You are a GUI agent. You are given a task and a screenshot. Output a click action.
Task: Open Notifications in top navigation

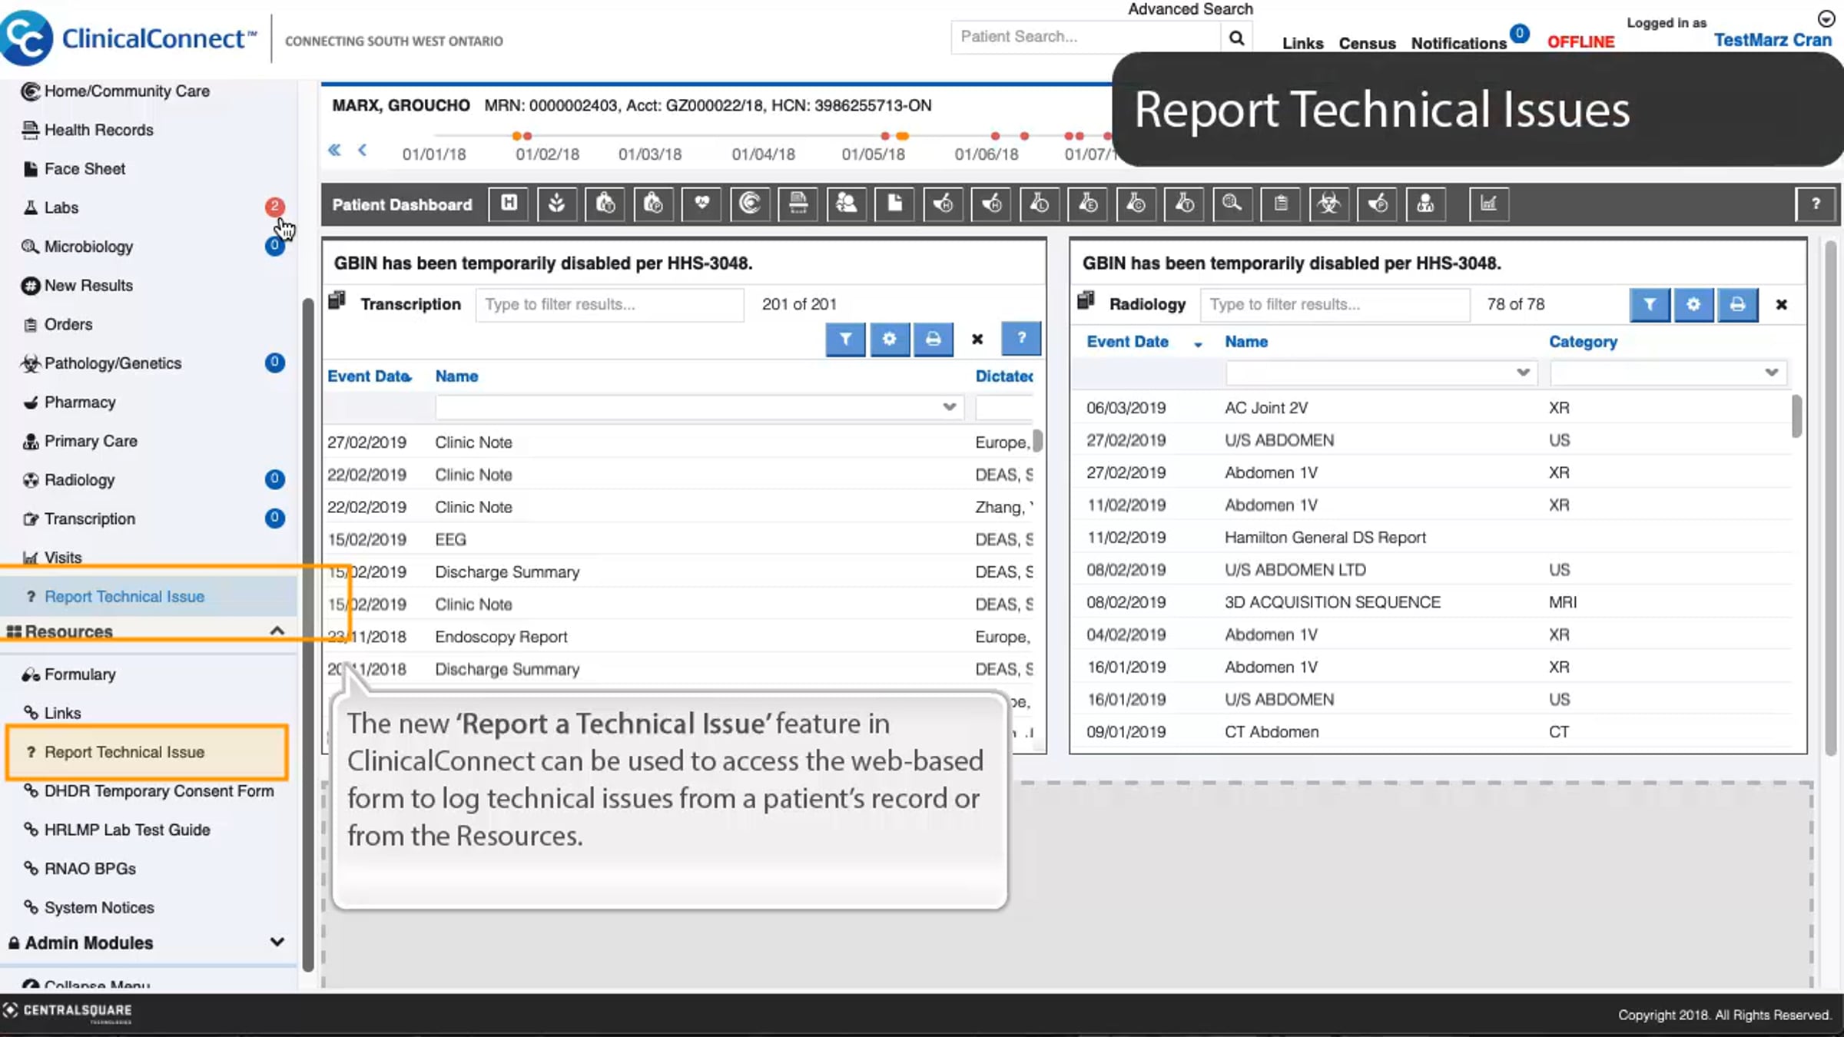(x=1458, y=43)
